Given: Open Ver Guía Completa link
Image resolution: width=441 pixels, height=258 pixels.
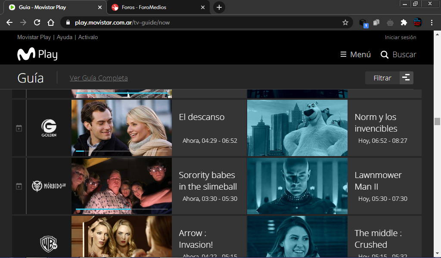Looking at the screenshot, I should (x=99, y=78).
